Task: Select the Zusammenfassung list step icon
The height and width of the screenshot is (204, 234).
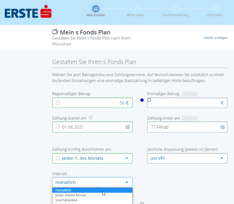Action: click(x=175, y=9)
